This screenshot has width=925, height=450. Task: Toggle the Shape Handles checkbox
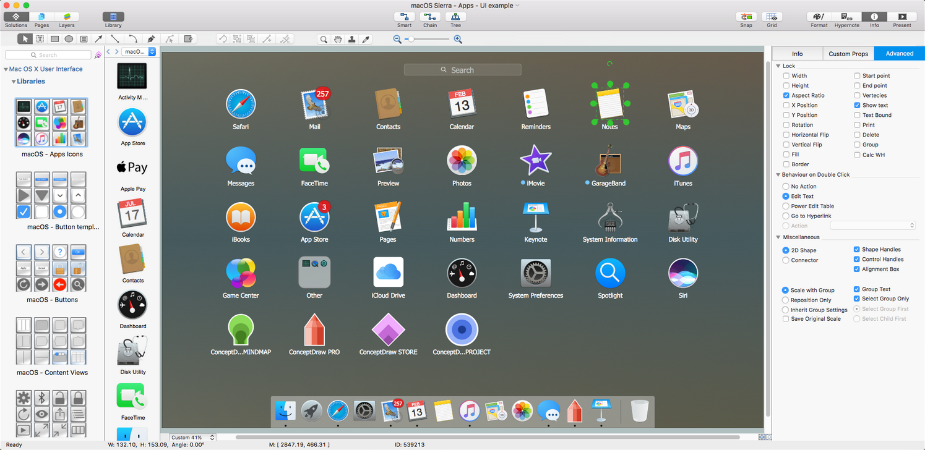[857, 249]
